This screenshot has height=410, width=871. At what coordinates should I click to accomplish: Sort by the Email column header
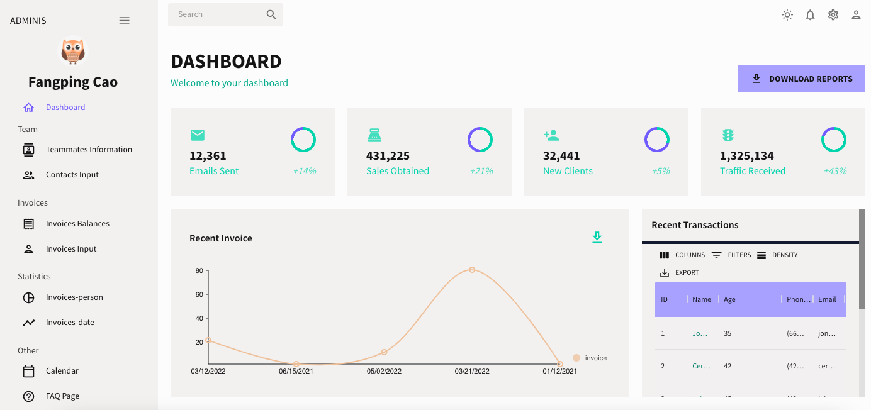[827, 299]
